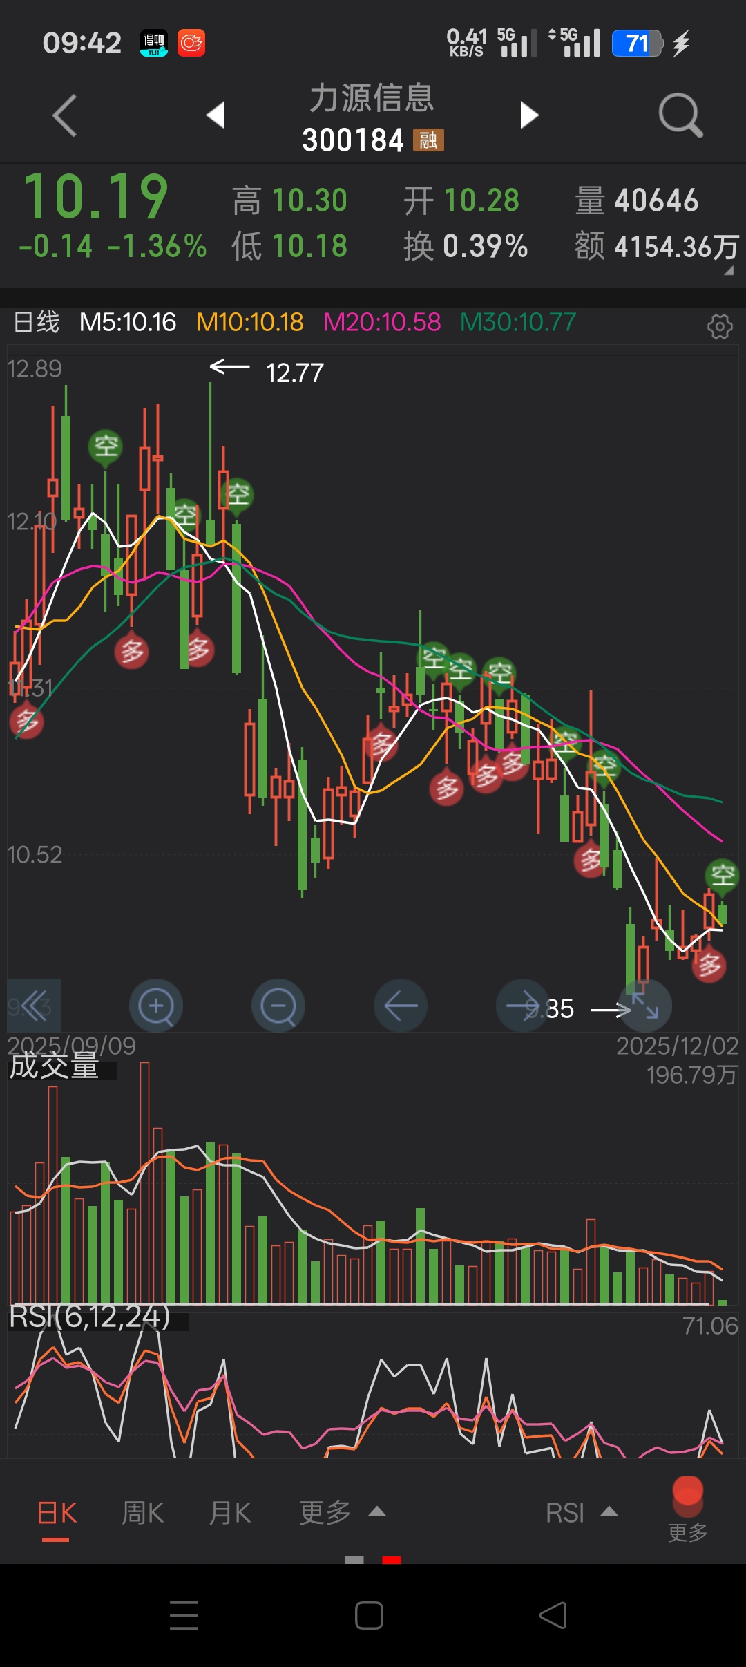
Task: Tap the latest red 多 signal marker
Action: (709, 965)
